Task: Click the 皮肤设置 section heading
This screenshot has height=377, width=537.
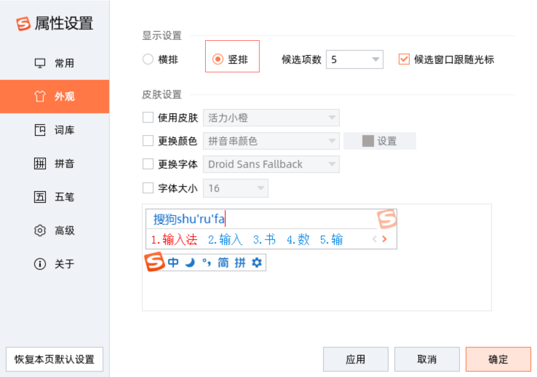Action: [x=162, y=95]
